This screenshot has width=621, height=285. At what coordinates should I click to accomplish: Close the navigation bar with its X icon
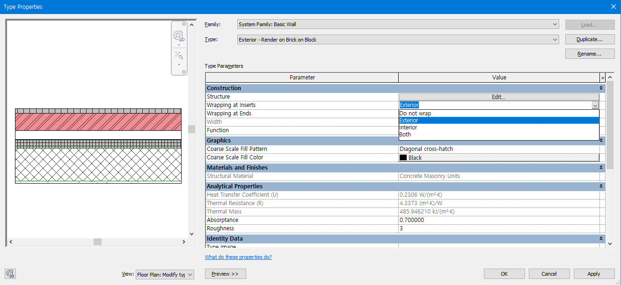pos(184,24)
